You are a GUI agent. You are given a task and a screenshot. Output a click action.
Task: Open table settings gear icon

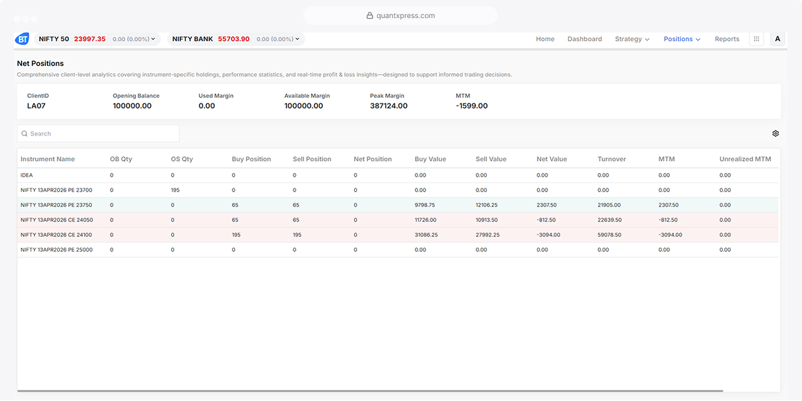(776, 133)
